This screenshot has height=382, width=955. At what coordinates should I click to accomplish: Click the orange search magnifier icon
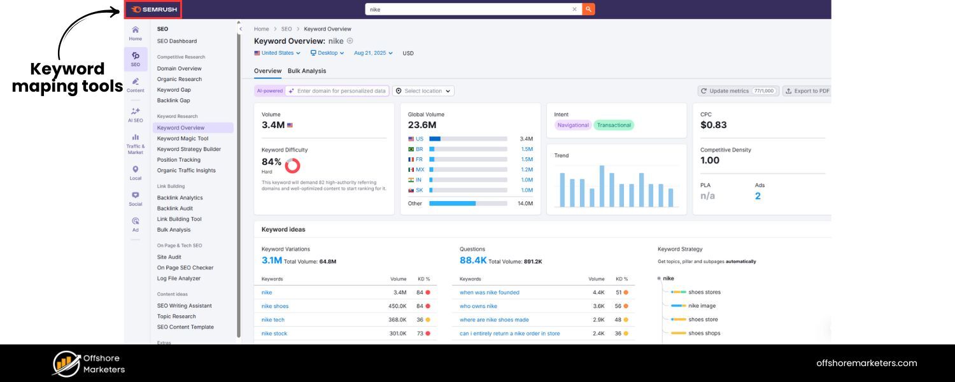[587, 9]
